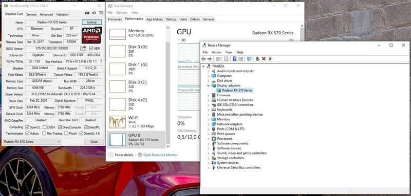Viewport: 411px width, 196px height.
Task: Click Device Manager Help menu
Action: [240, 52]
